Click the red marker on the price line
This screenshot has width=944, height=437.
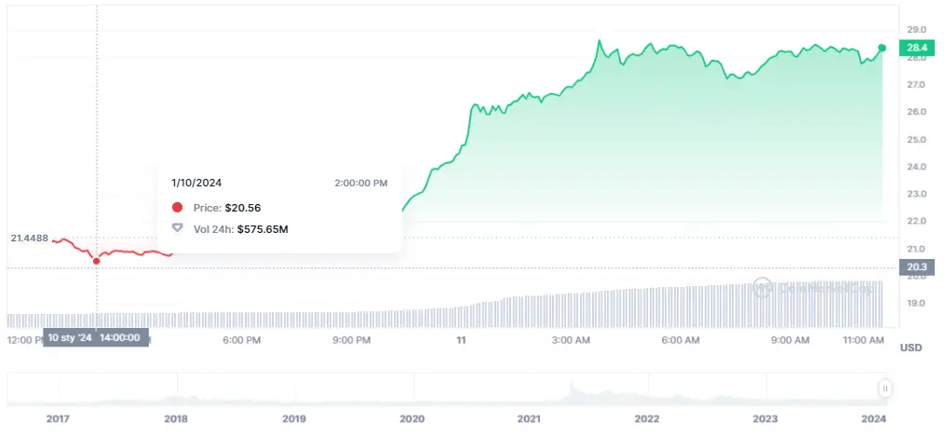click(97, 261)
